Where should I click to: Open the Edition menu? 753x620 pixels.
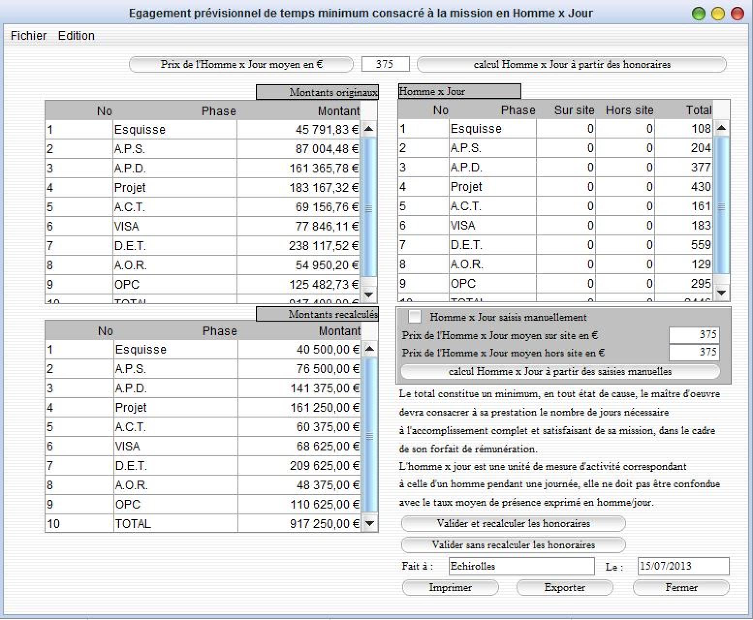click(77, 35)
